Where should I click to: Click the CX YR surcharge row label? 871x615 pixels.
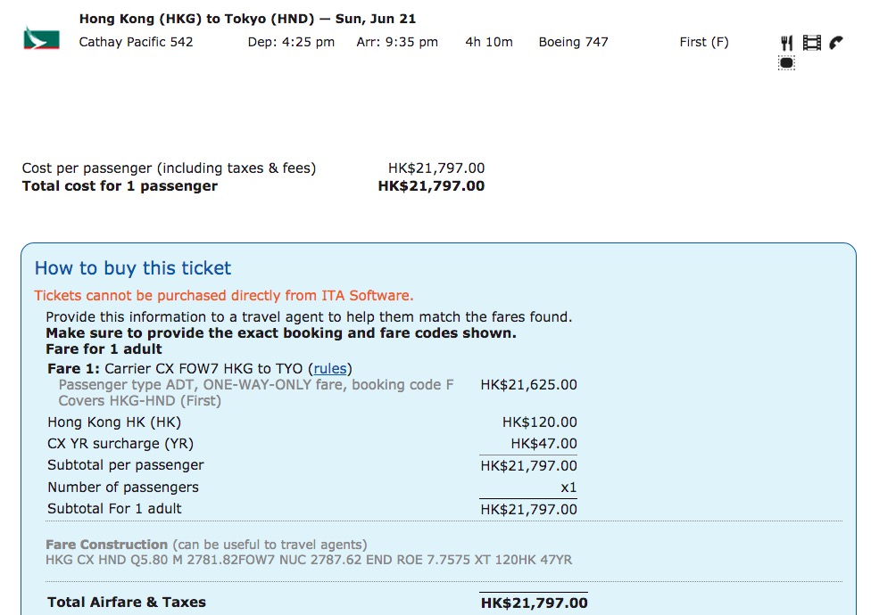tap(120, 443)
